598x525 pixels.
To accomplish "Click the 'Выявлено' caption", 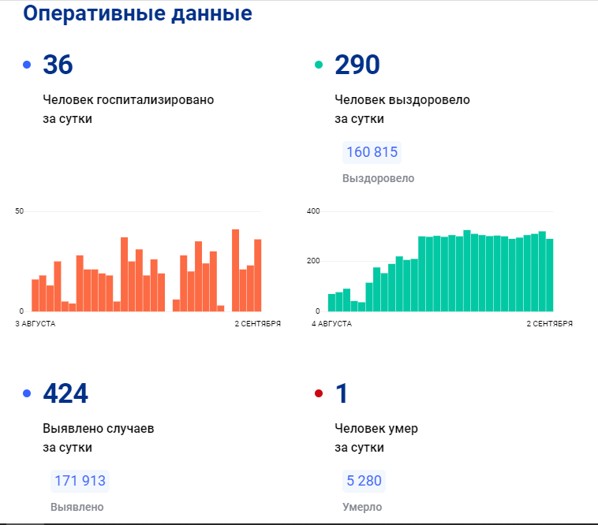I will [77, 507].
